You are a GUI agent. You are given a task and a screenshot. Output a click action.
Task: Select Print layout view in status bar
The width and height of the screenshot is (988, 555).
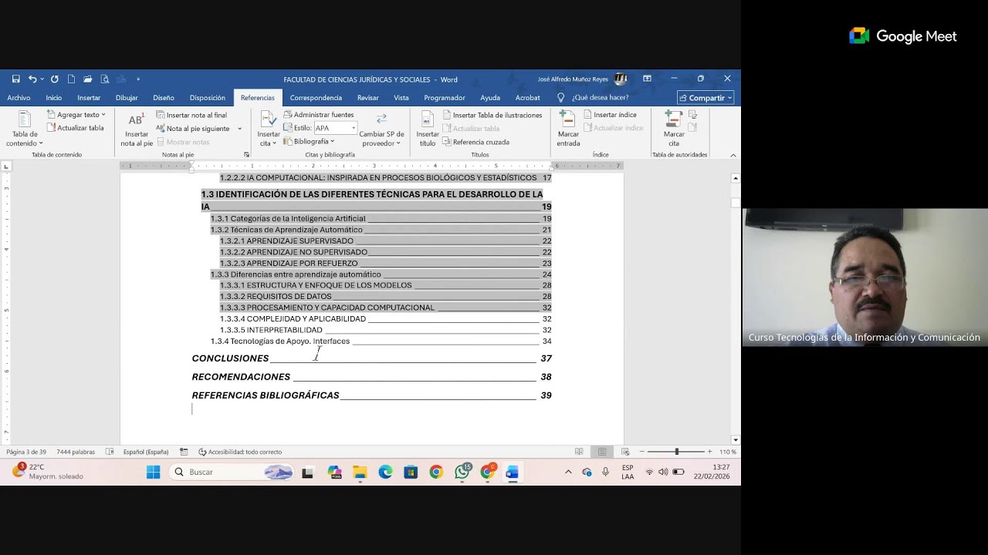tap(602, 452)
